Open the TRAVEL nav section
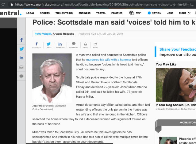The image size is (196, 144). tap(101, 13)
